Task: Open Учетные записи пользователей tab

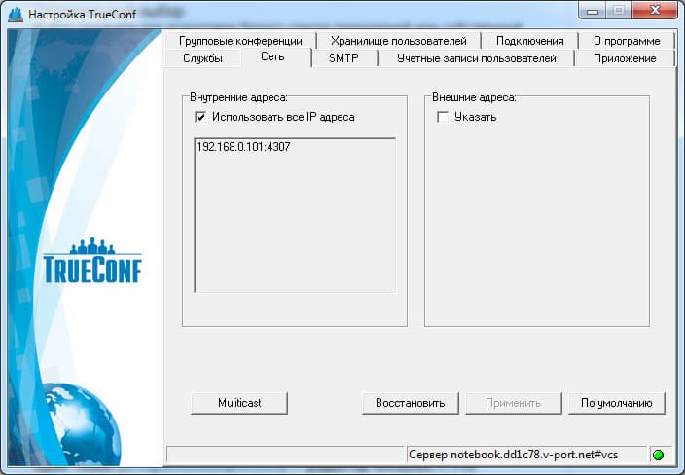Action: click(476, 58)
